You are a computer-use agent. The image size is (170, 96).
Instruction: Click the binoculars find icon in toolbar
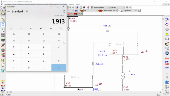click(x=84, y=7)
